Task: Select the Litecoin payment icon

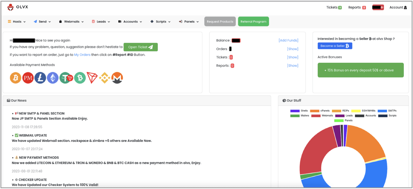Action: point(40,78)
